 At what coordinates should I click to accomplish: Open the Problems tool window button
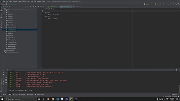pos(22,95)
